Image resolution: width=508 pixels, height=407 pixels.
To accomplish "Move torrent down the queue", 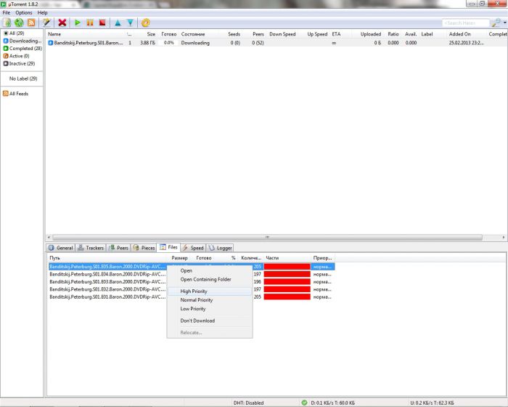I will 130,23.
